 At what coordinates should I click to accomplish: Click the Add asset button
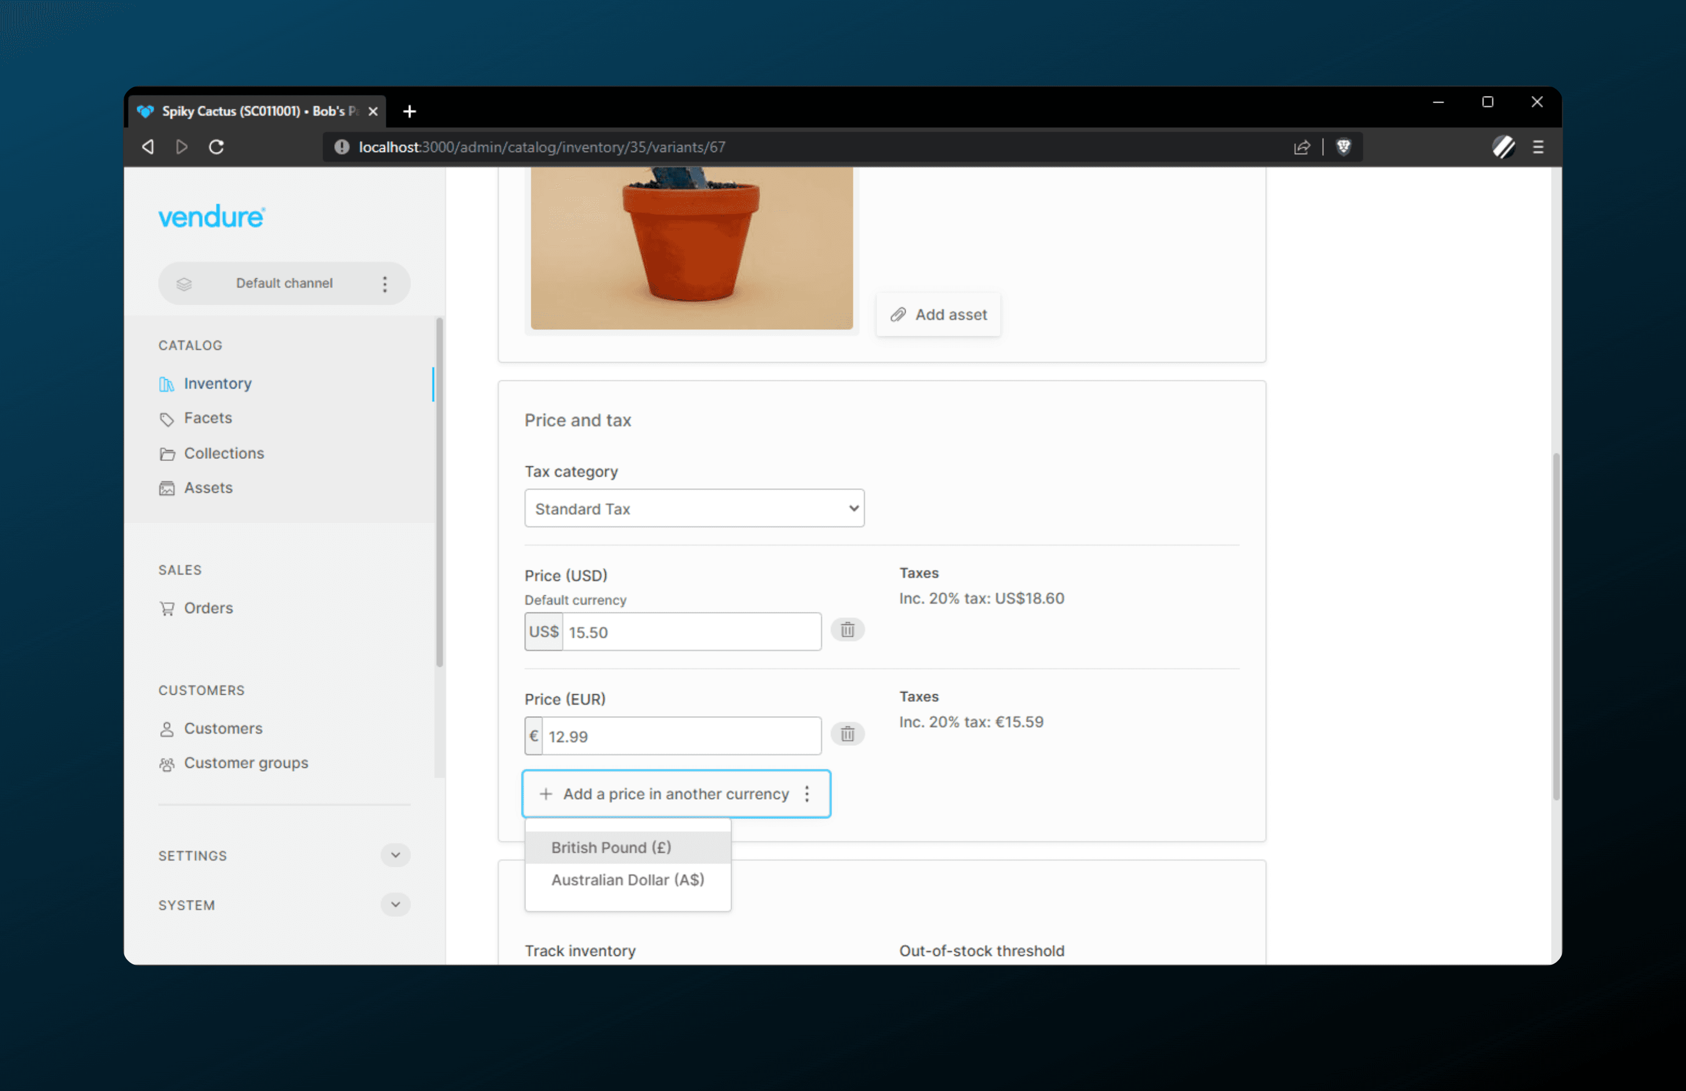pyautogui.click(x=938, y=314)
